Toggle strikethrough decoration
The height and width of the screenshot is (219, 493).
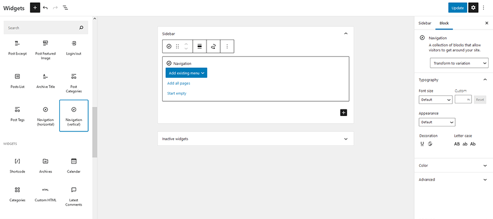pos(431,144)
